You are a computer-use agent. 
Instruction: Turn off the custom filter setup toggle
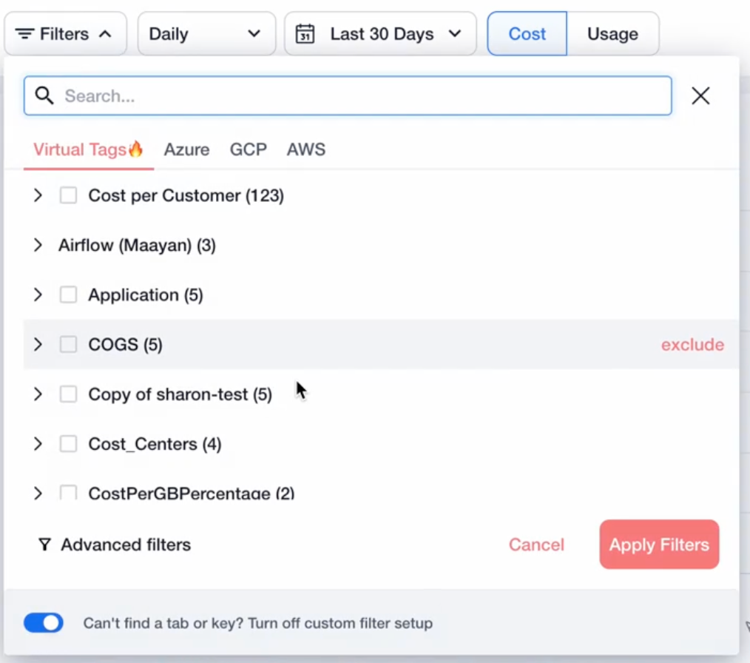click(x=44, y=623)
